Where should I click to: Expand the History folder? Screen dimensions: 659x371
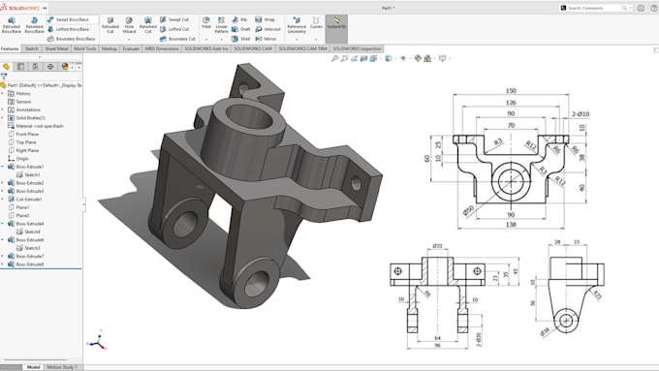click(3, 93)
